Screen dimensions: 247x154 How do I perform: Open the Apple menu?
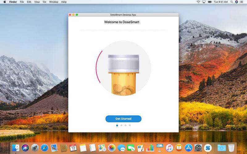tap(4, 2)
